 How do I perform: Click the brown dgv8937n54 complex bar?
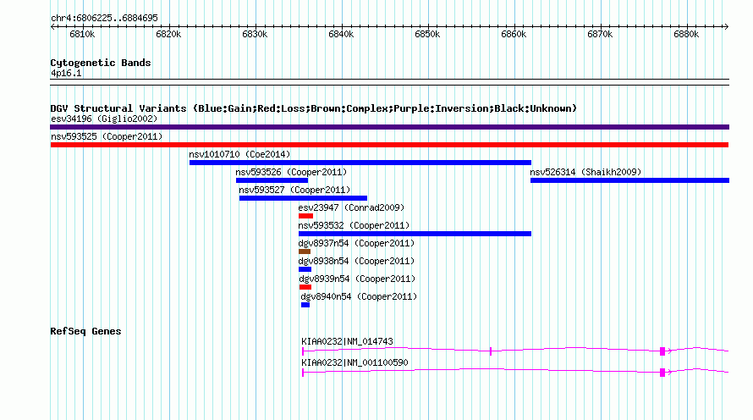click(x=305, y=251)
